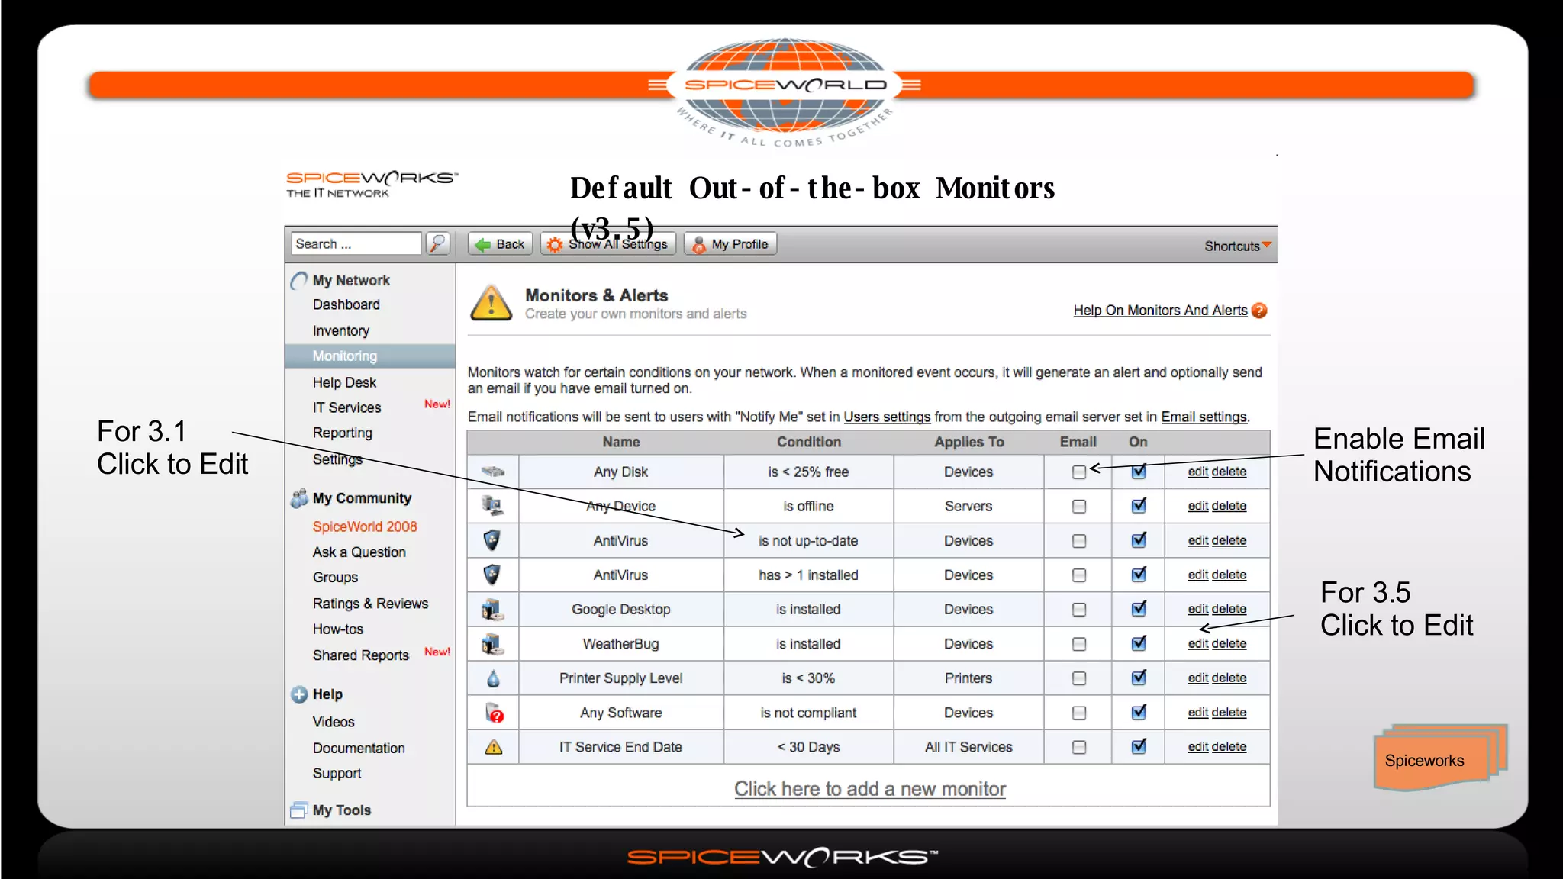Click the My Community people icon
Image resolution: width=1563 pixels, height=879 pixels.
tap(298, 498)
